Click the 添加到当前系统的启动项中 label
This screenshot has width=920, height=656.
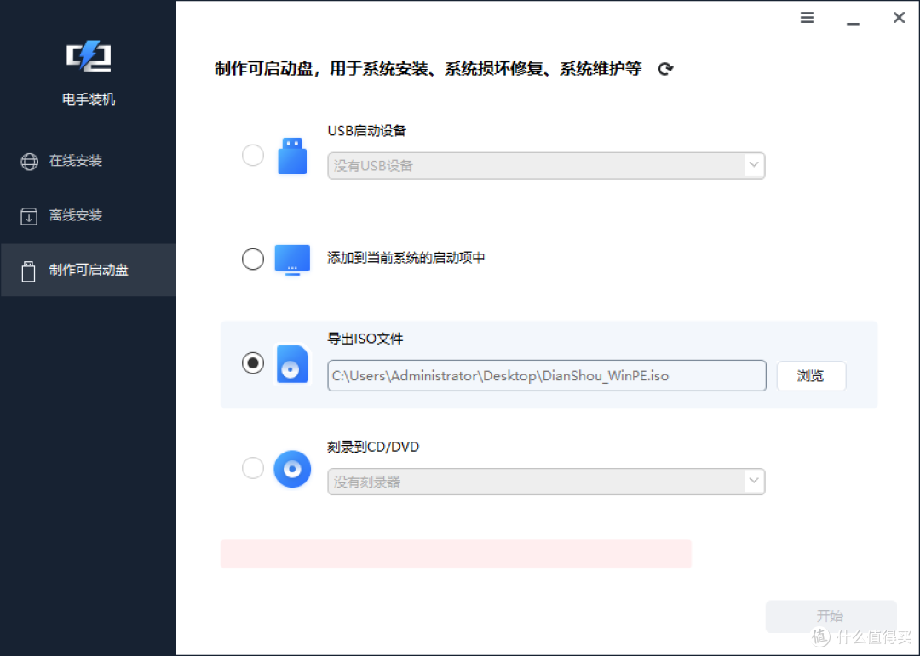coord(406,258)
